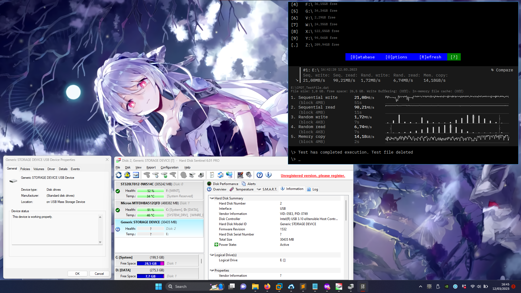
Task: Click the 52 % health bar of ST320LT012
Action: point(151,191)
